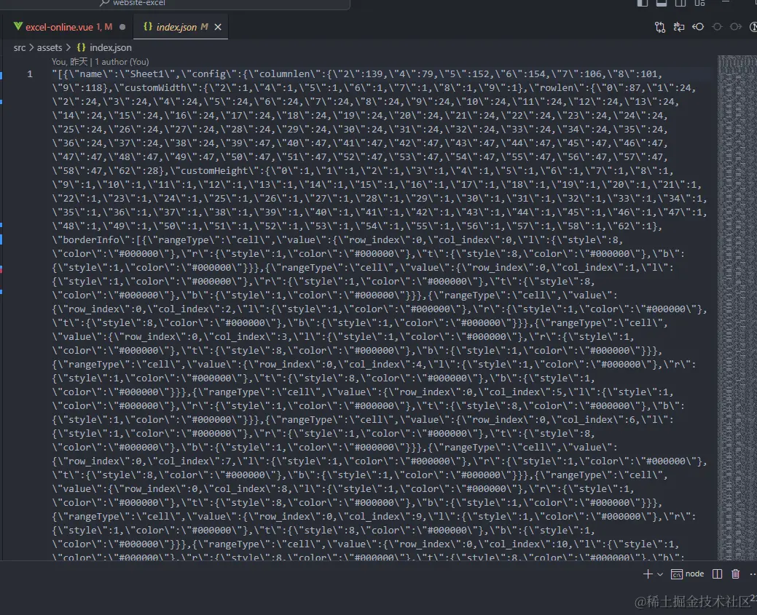
Task: Toggle word wrap whitespace icon in editor toolbar
Action: point(679,27)
